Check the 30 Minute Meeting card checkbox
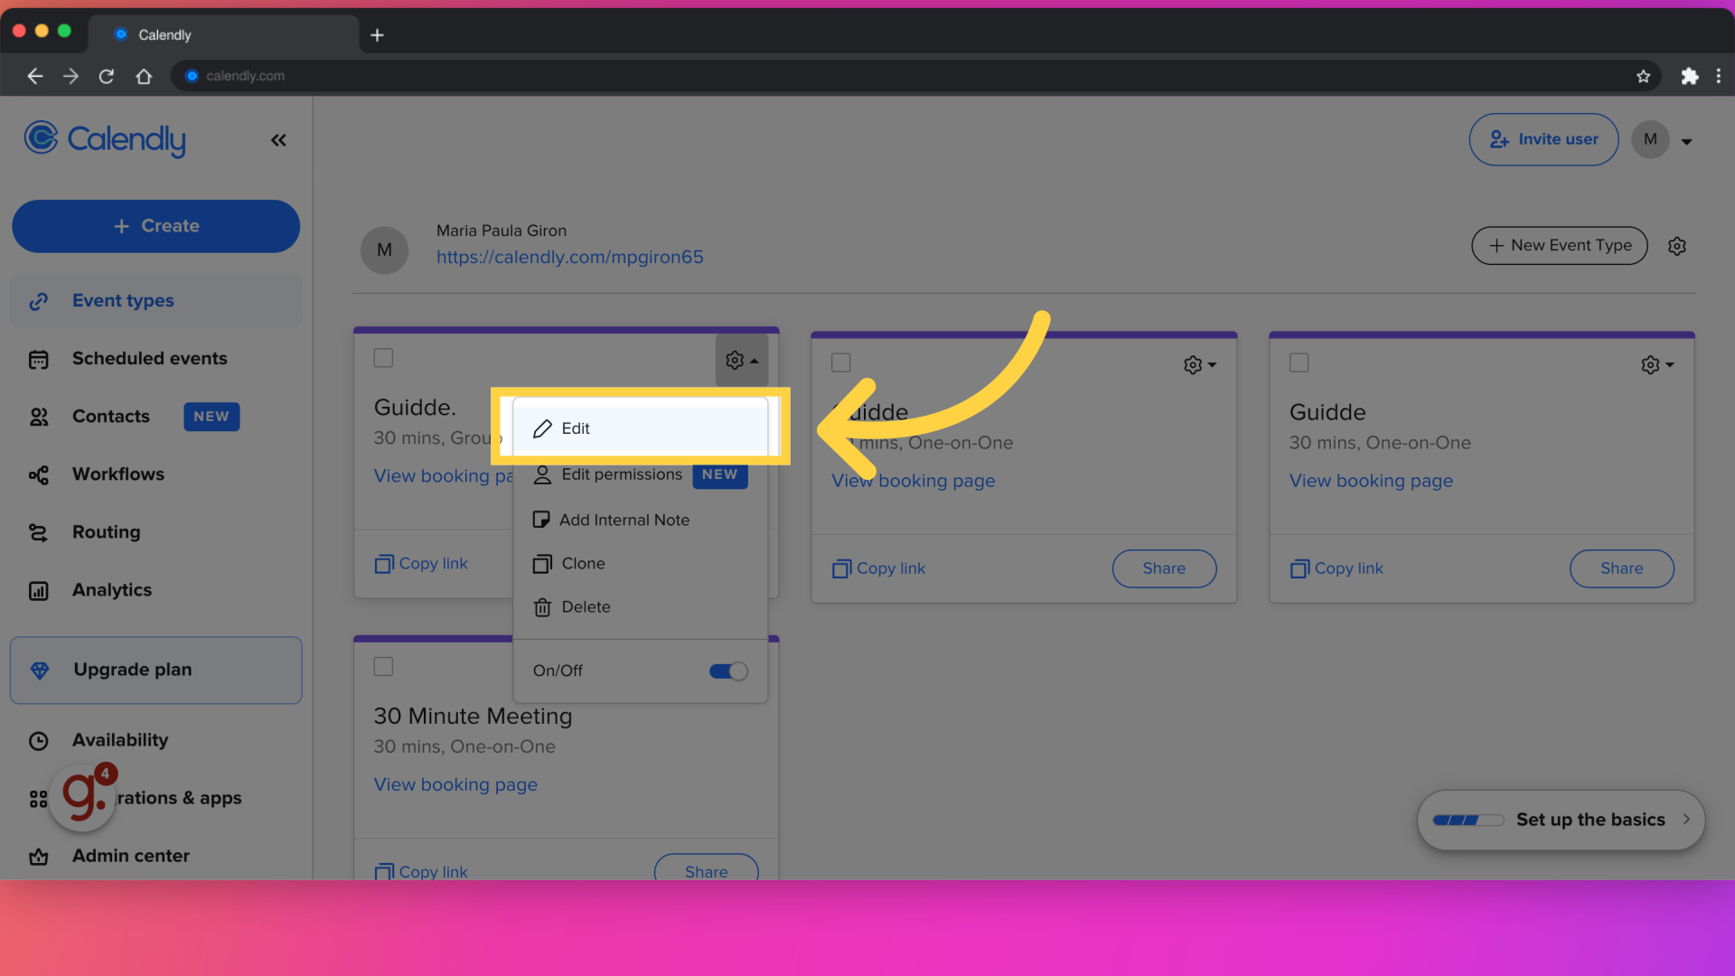This screenshot has height=976, width=1735. click(382, 666)
